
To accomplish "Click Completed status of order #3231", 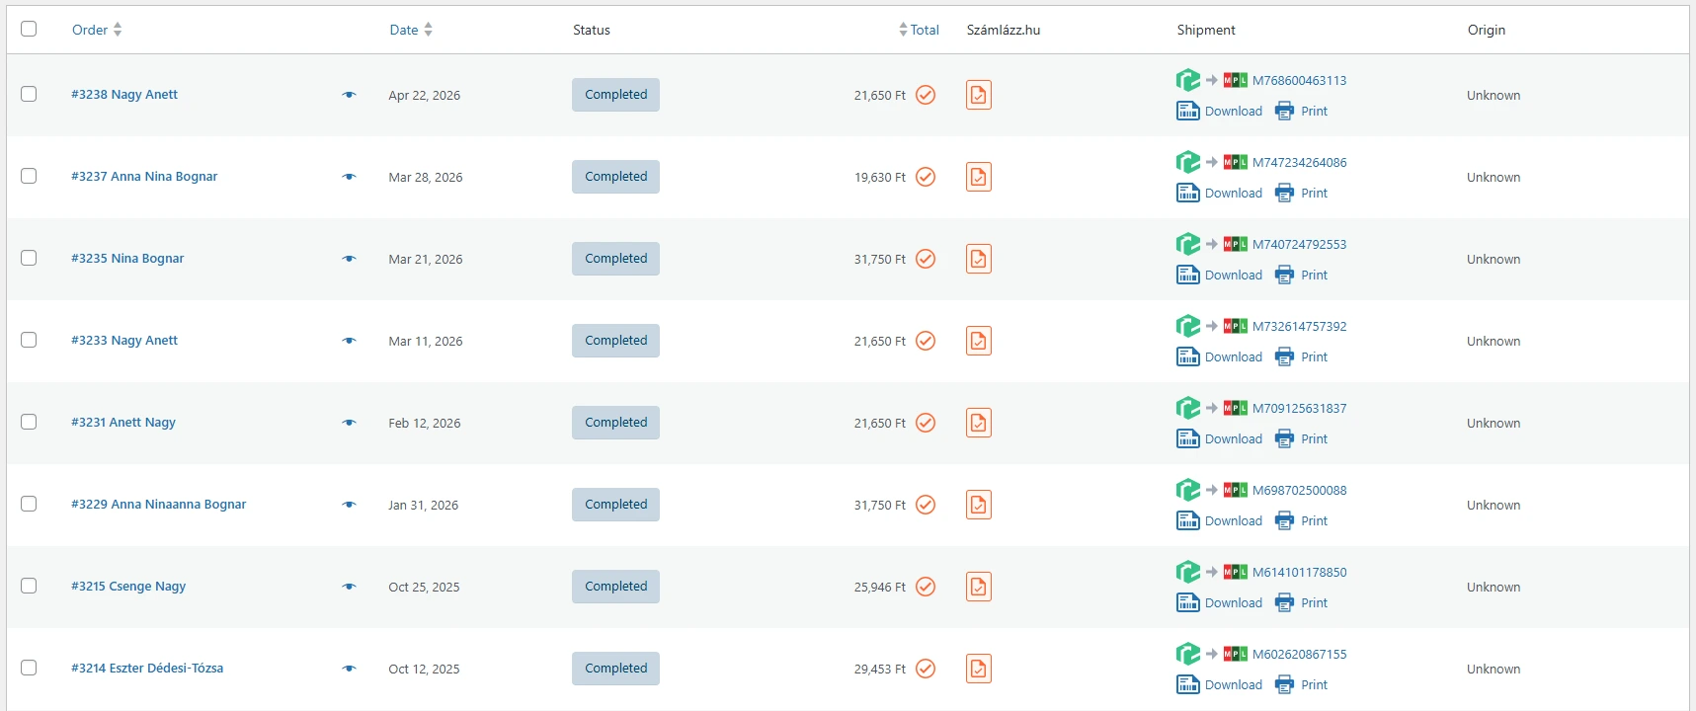I will [615, 423].
